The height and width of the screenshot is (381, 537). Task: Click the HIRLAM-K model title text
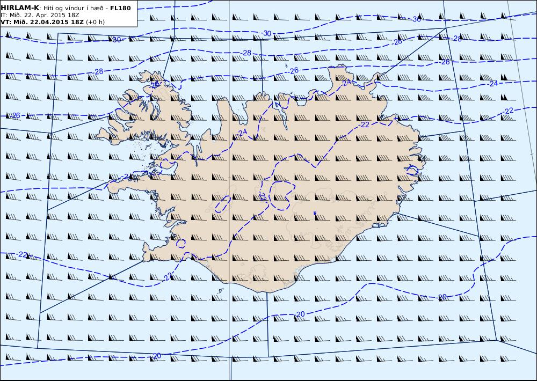pyautogui.click(x=20, y=8)
